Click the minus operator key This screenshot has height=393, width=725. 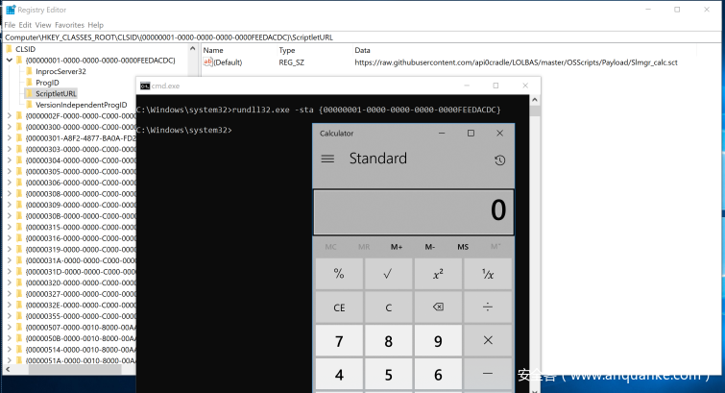click(488, 374)
